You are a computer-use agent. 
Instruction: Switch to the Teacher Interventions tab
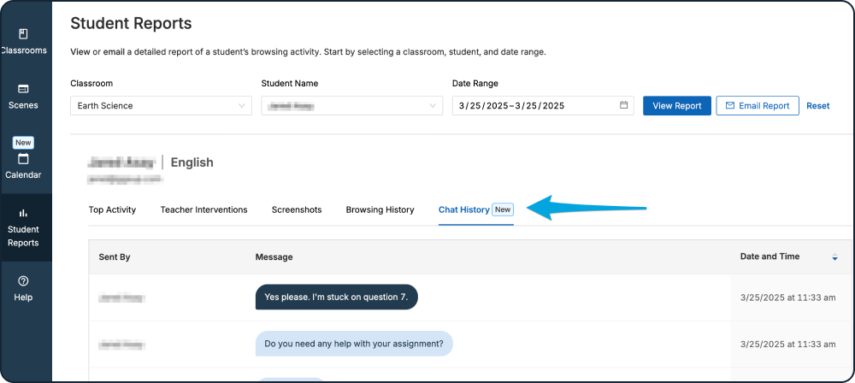click(203, 209)
